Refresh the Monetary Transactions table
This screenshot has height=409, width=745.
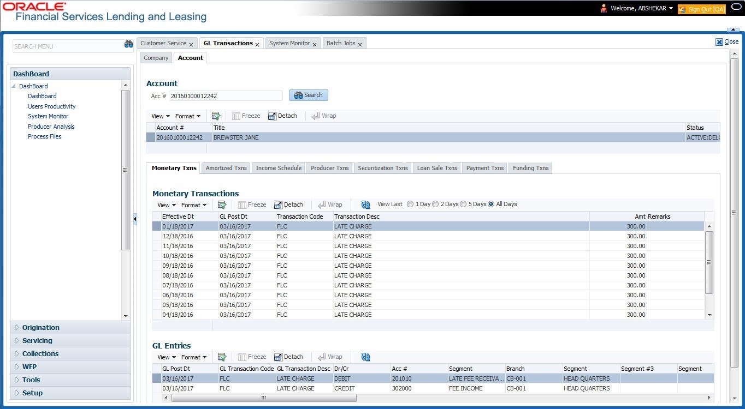point(366,204)
